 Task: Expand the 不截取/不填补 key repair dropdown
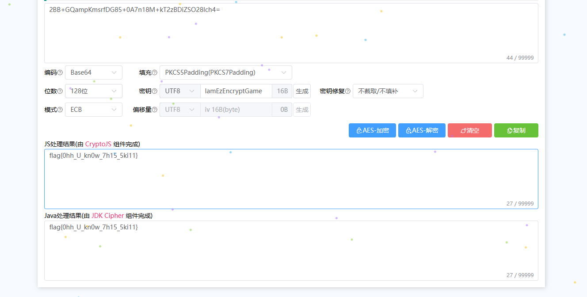point(388,91)
